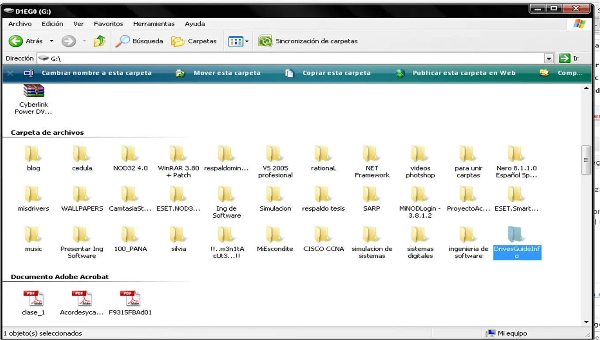This screenshot has width=600, height=340.
Task: Select the MiEscondite folder
Action: pyautogui.click(x=275, y=239)
